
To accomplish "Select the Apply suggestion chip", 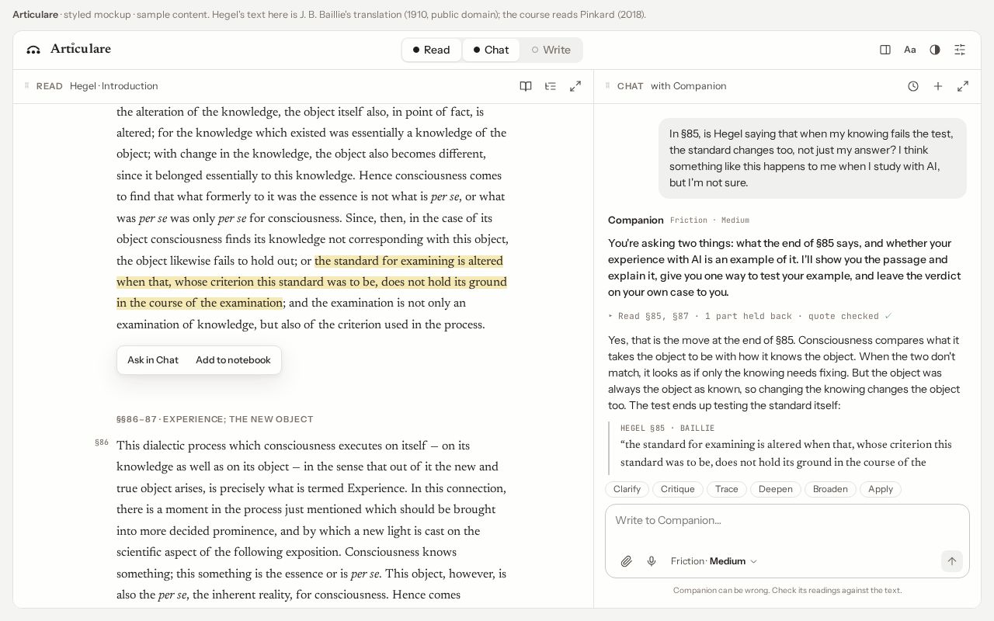I will (x=881, y=489).
